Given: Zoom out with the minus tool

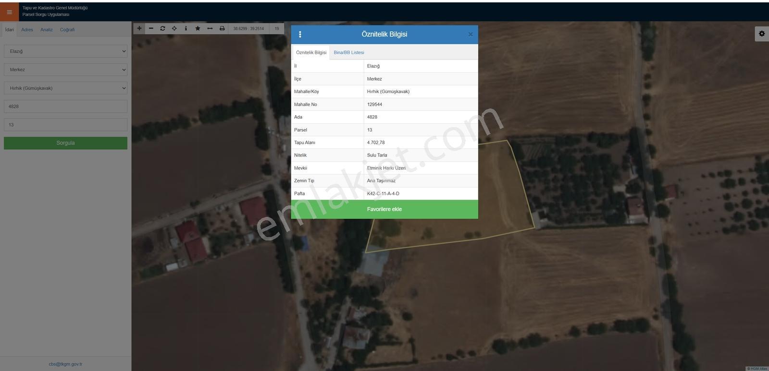Looking at the screenshot, I should 151,28.
